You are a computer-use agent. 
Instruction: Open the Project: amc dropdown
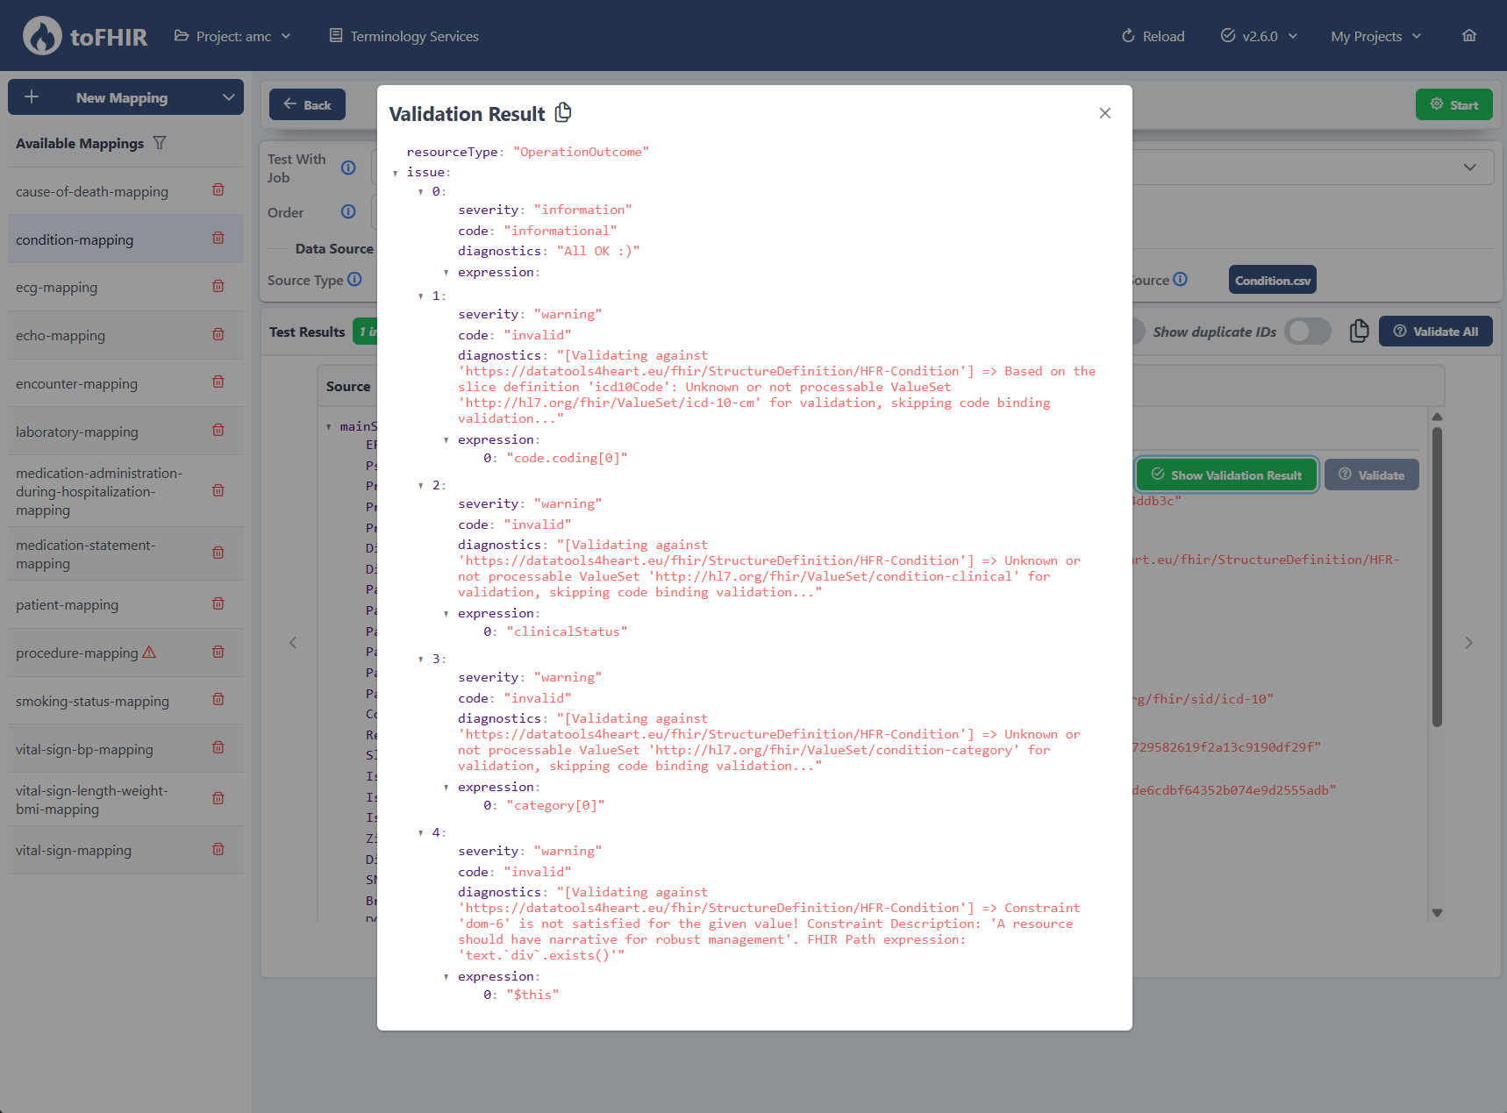point(232,36)
